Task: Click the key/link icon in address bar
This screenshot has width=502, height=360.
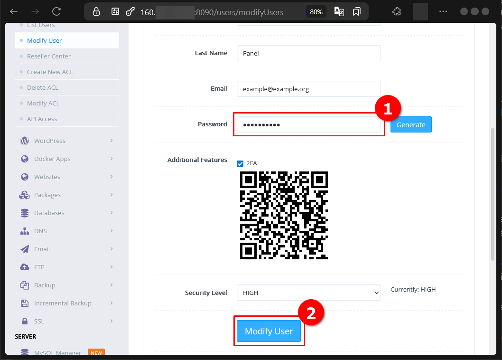Action: pos(130,12)
